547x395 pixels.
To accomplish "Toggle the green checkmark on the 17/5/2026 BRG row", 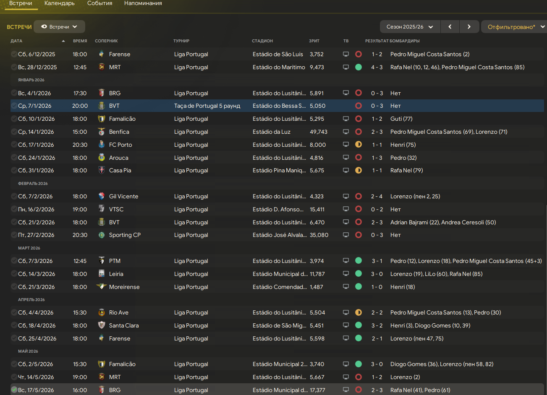I will coord(14,390).
